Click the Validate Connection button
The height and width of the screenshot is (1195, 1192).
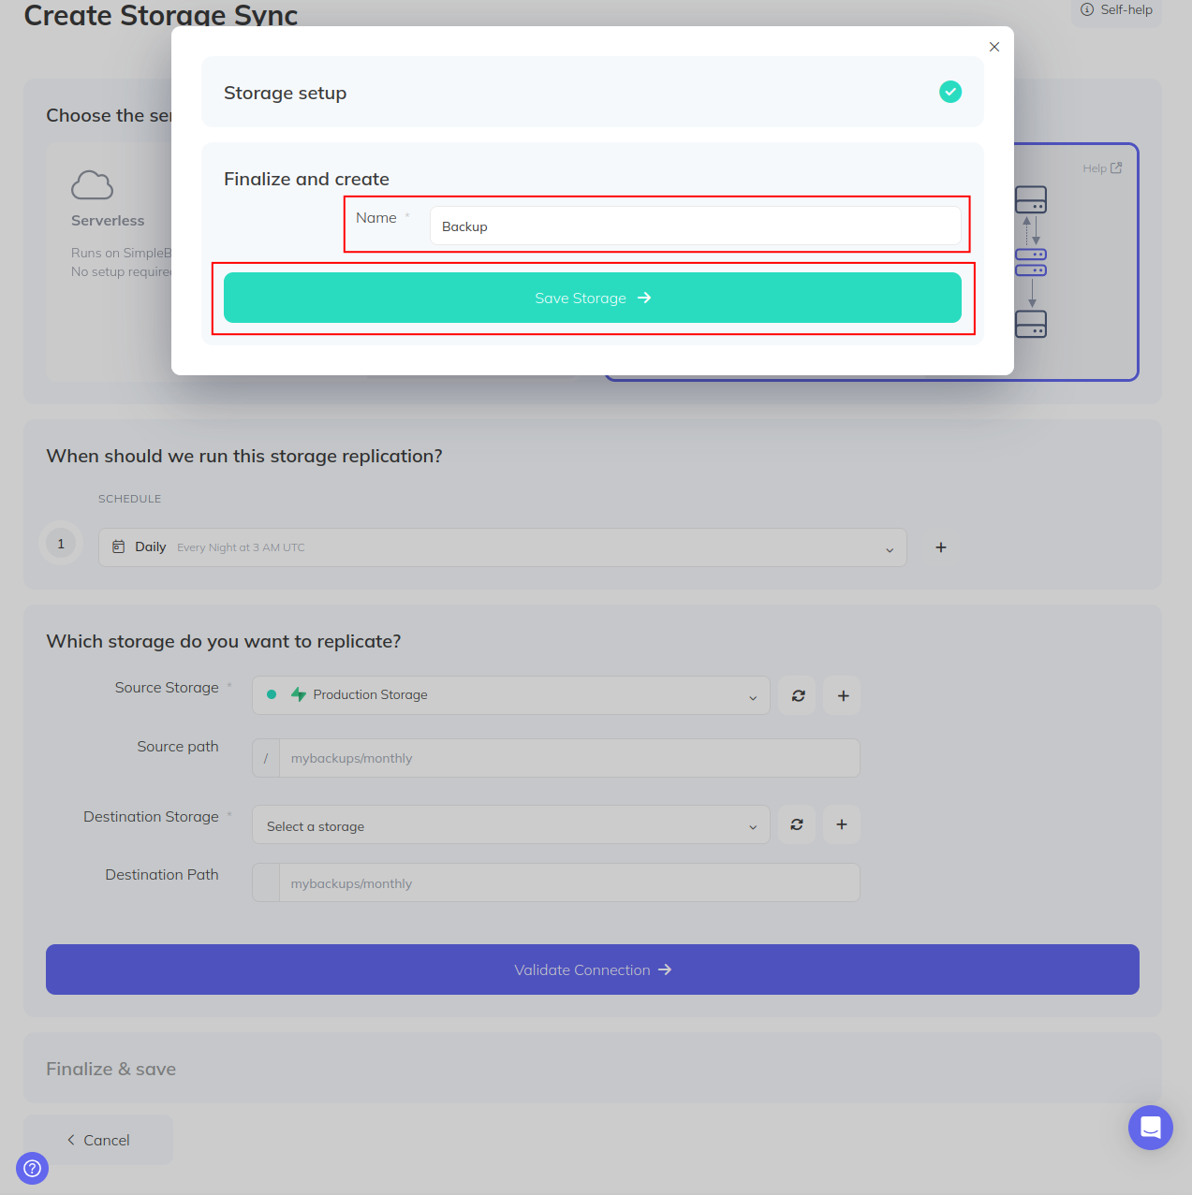tap(593, 969)
